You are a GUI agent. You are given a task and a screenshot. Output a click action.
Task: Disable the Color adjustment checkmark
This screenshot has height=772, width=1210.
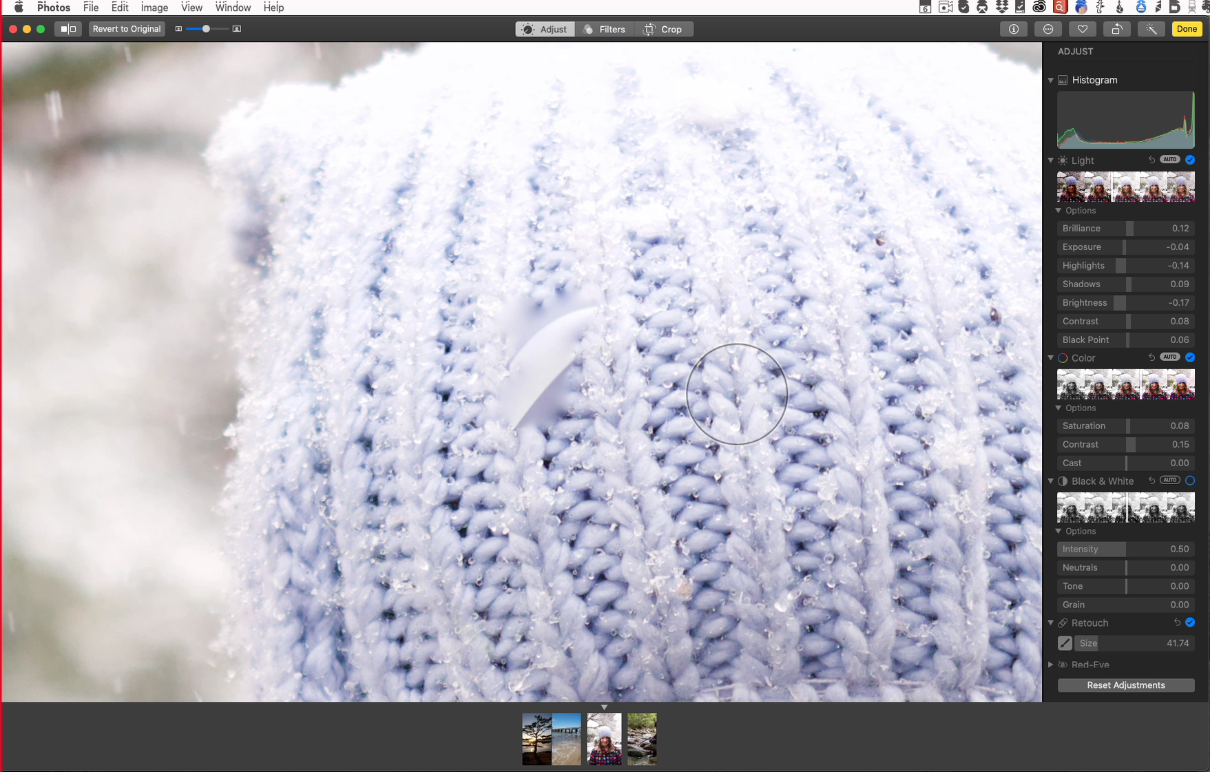(x=1190, y=357)
